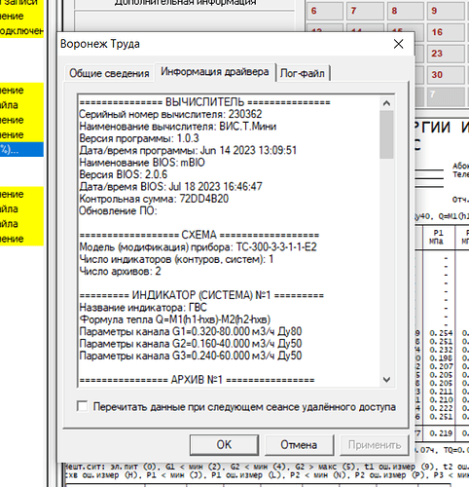Click the scrollbar thumb in the driver info box
Viewport: 469px width, 487px height.
pos(386,134)
